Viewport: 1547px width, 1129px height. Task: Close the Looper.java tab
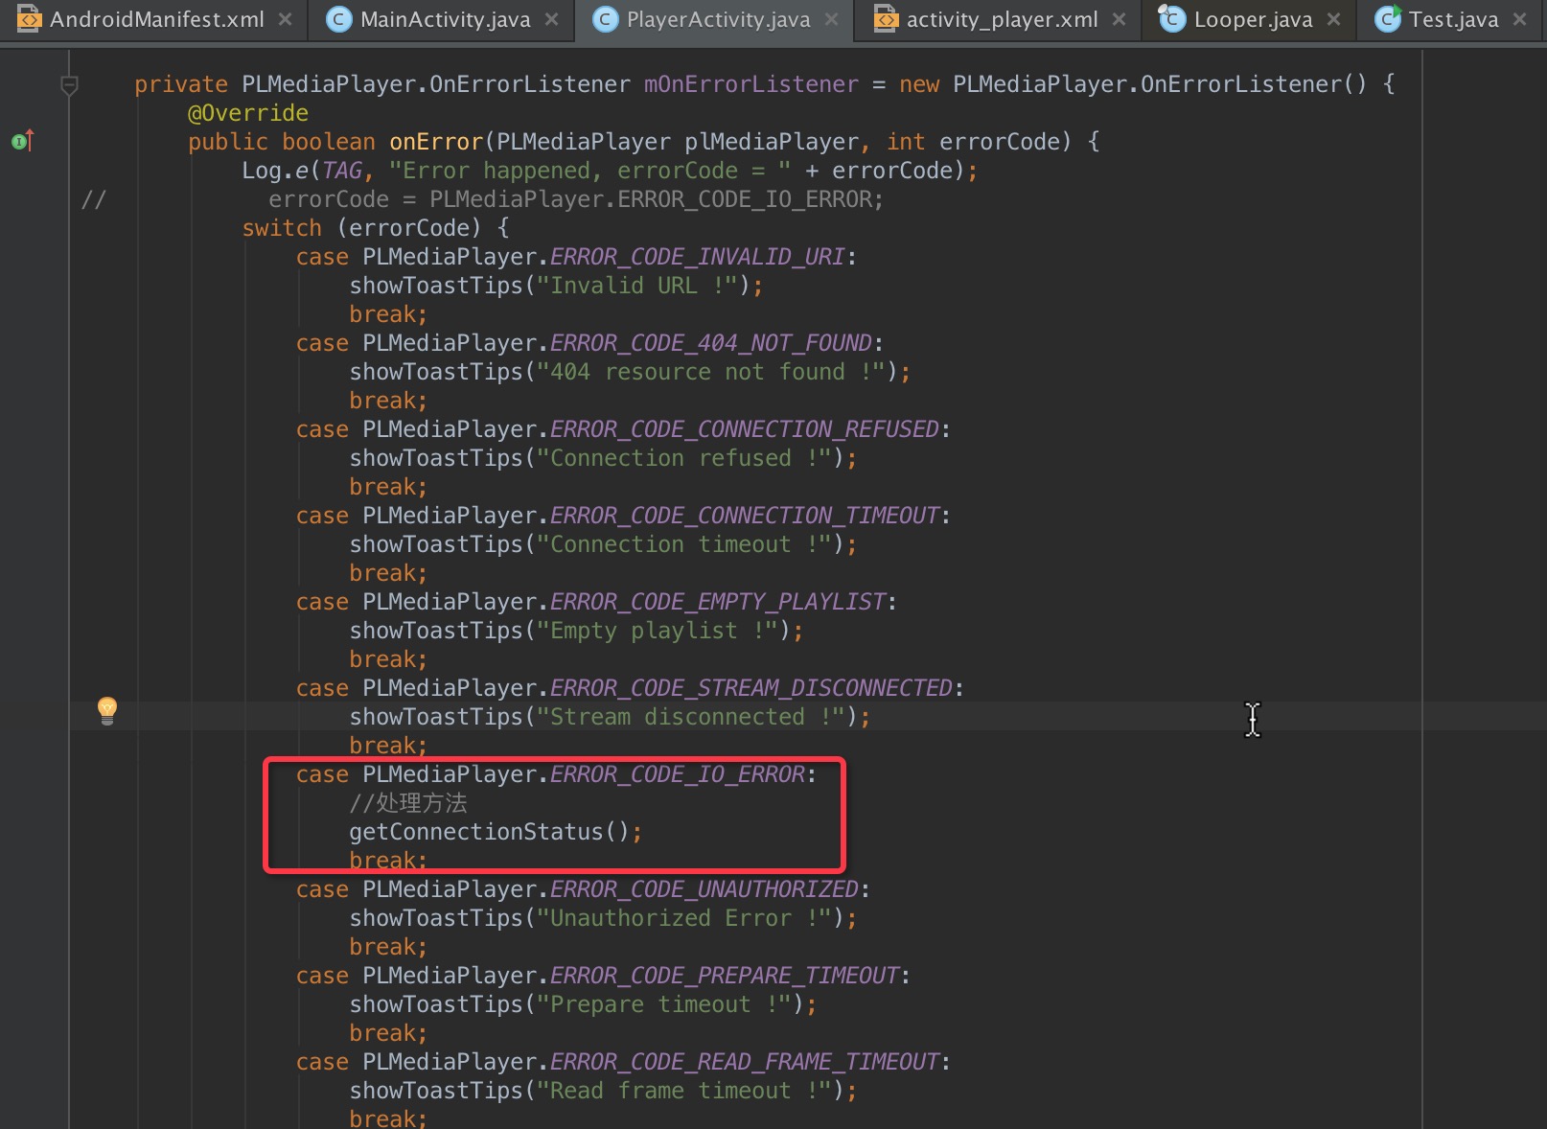click(1333, 19)
